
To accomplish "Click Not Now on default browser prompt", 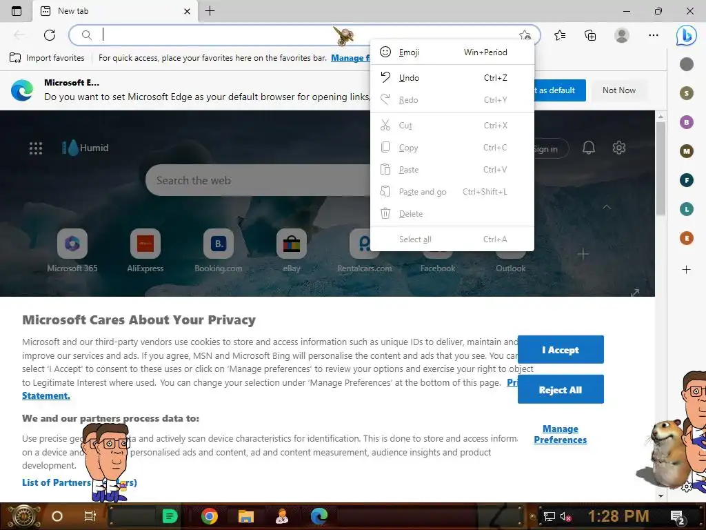I will 619,90.
